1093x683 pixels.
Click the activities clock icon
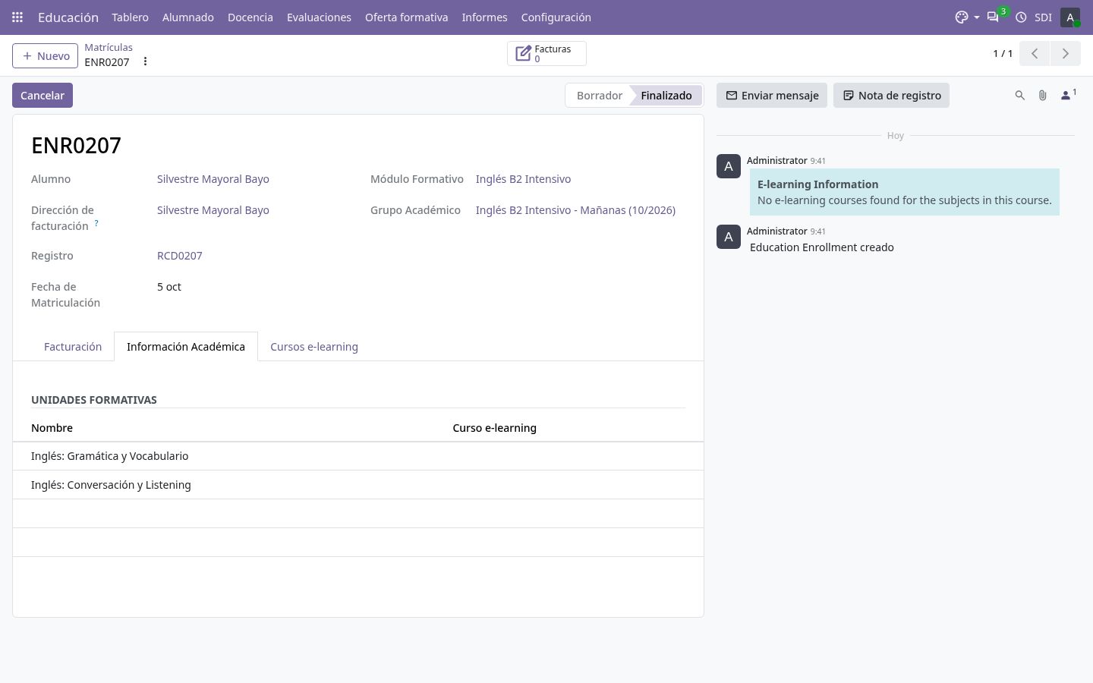[1021, 17]
